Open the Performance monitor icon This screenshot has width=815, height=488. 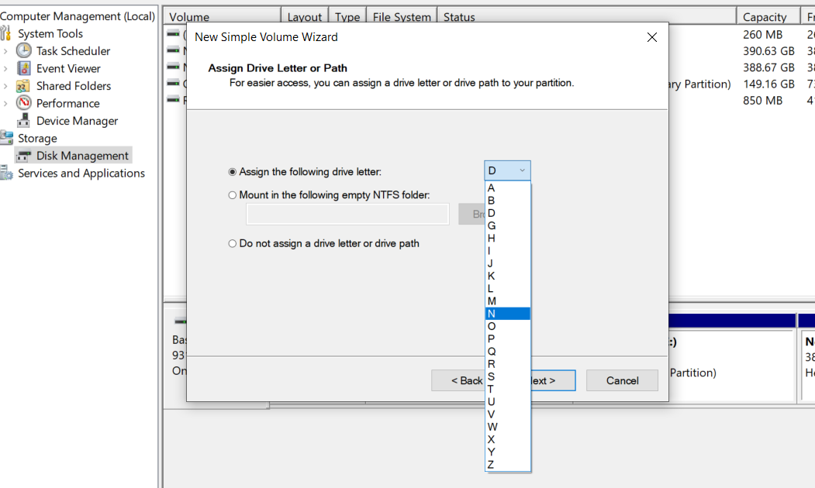pyautogui.click(x=24, y=103)
